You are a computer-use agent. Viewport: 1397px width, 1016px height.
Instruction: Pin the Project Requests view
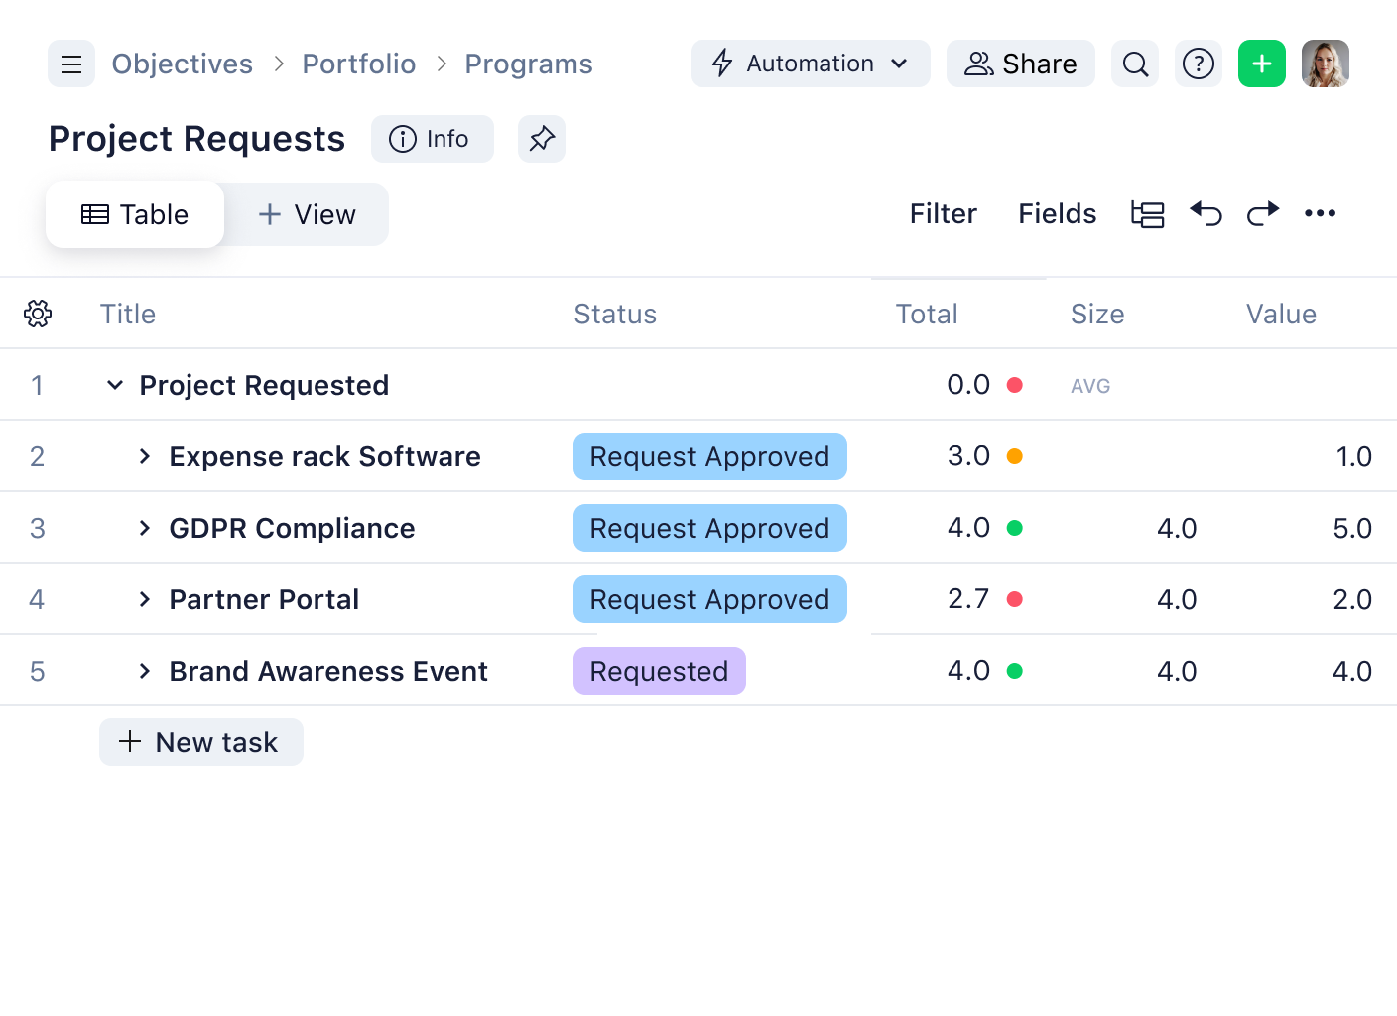(x=541, y=139)
